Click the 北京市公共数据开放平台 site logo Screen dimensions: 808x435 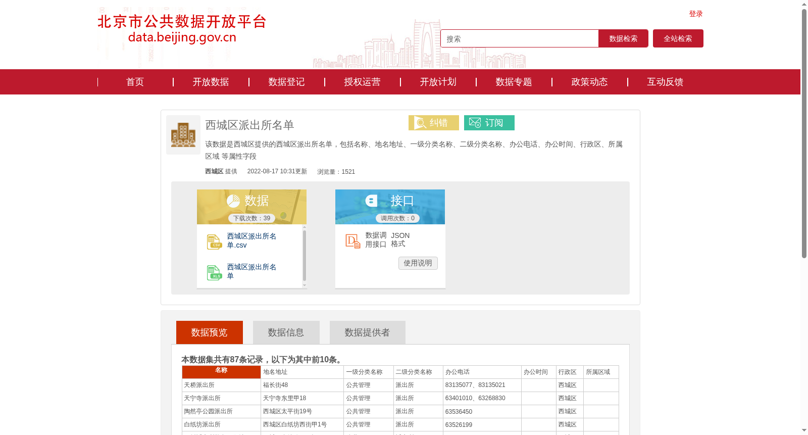(x=182, y=29)
